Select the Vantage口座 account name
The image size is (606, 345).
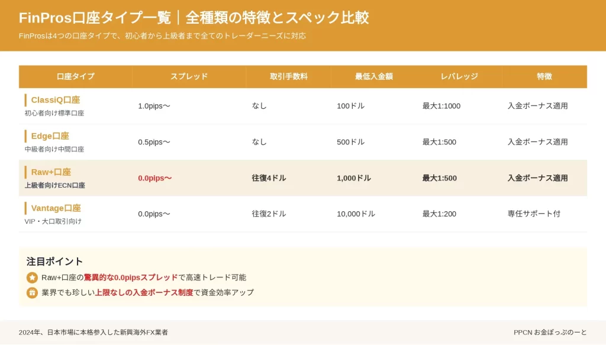coord(56,208)
